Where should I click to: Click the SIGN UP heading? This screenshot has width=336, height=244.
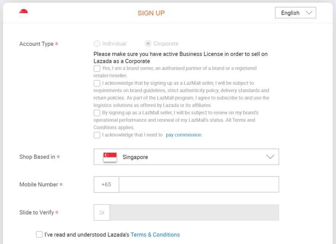click(x=151, y=13)
